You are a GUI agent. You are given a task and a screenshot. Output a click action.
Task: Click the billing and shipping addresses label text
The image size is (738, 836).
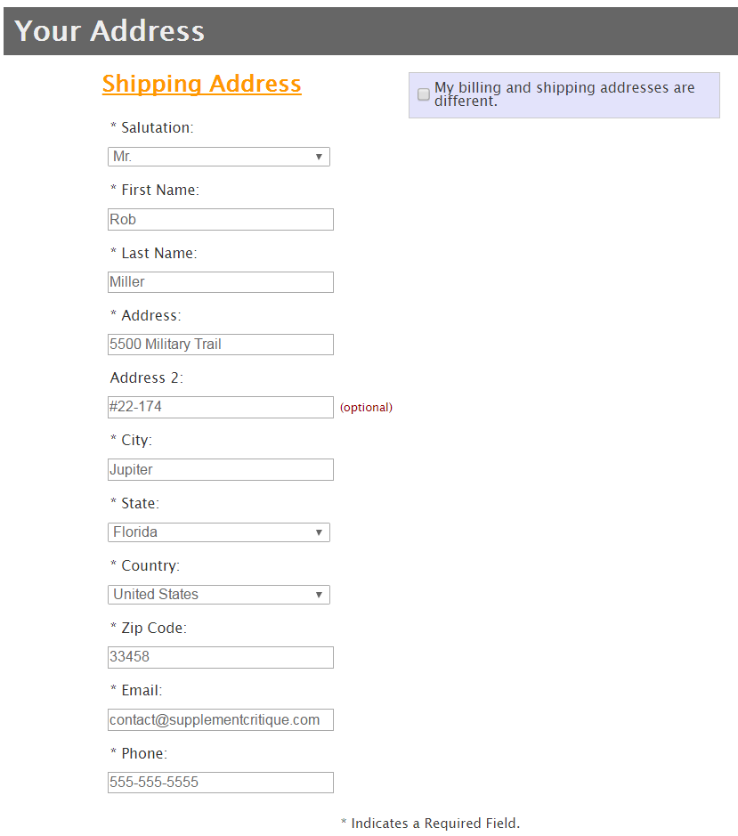564,94
